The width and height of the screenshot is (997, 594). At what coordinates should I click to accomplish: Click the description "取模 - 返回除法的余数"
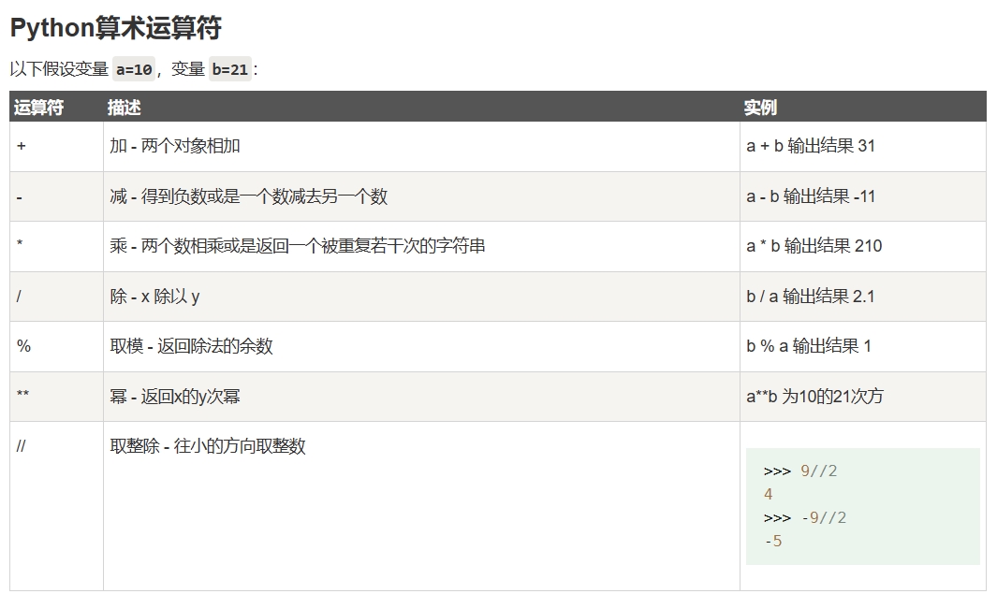[x=191, y=346]
